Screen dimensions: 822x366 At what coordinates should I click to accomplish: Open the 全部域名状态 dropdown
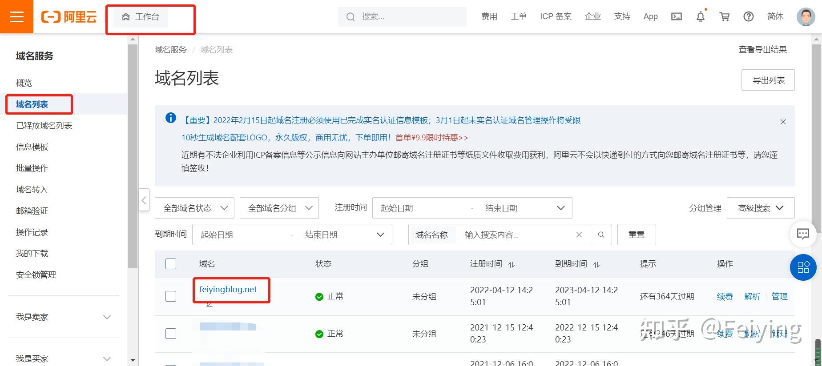pos(194,208)
